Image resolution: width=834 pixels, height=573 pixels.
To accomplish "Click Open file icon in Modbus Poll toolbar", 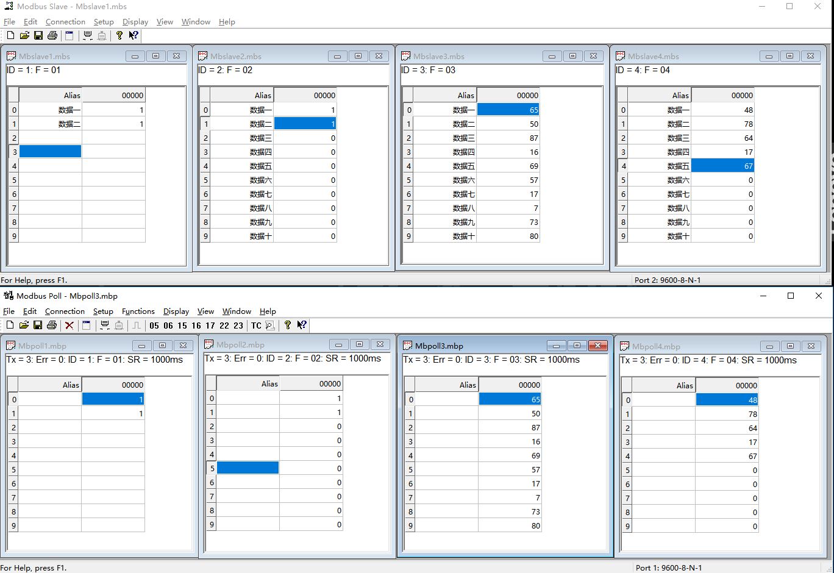I will 24,326.
